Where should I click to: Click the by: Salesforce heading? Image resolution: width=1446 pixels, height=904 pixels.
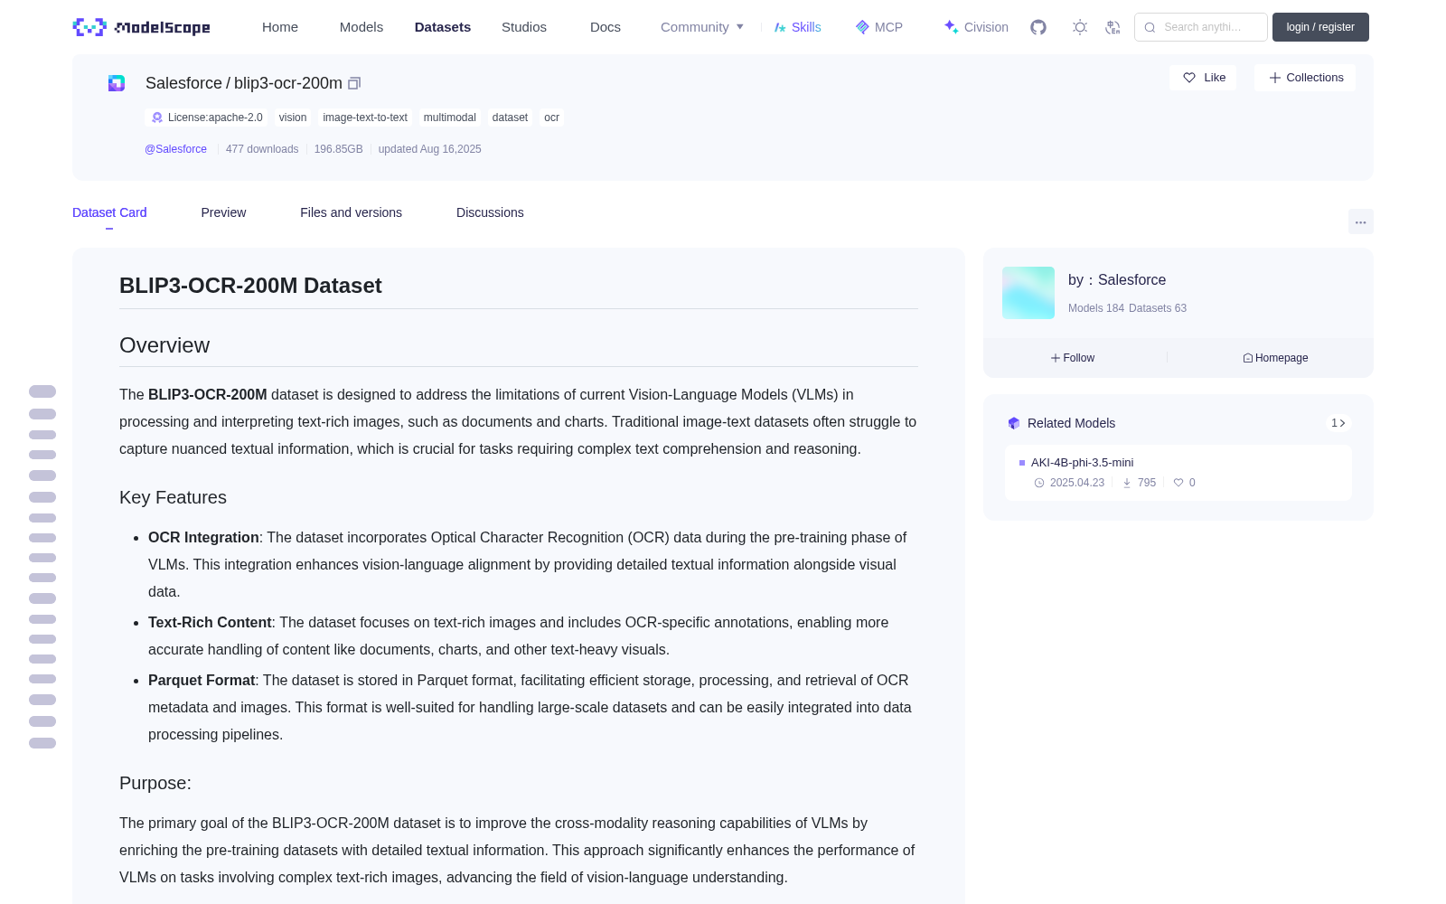coord(1117,280)
